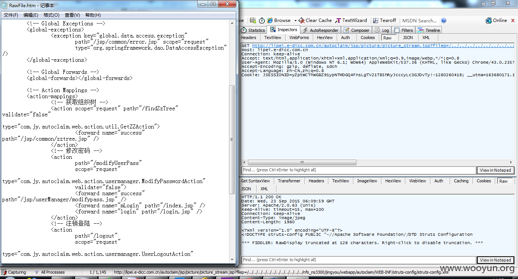518x279 pixels.
Task: Go to the Composer tab
Action: point(356,30)
